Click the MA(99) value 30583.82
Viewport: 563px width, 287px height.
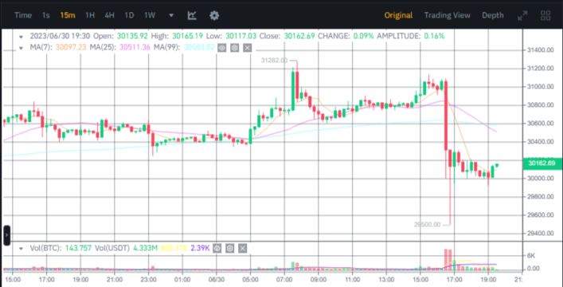pos(199,48)
